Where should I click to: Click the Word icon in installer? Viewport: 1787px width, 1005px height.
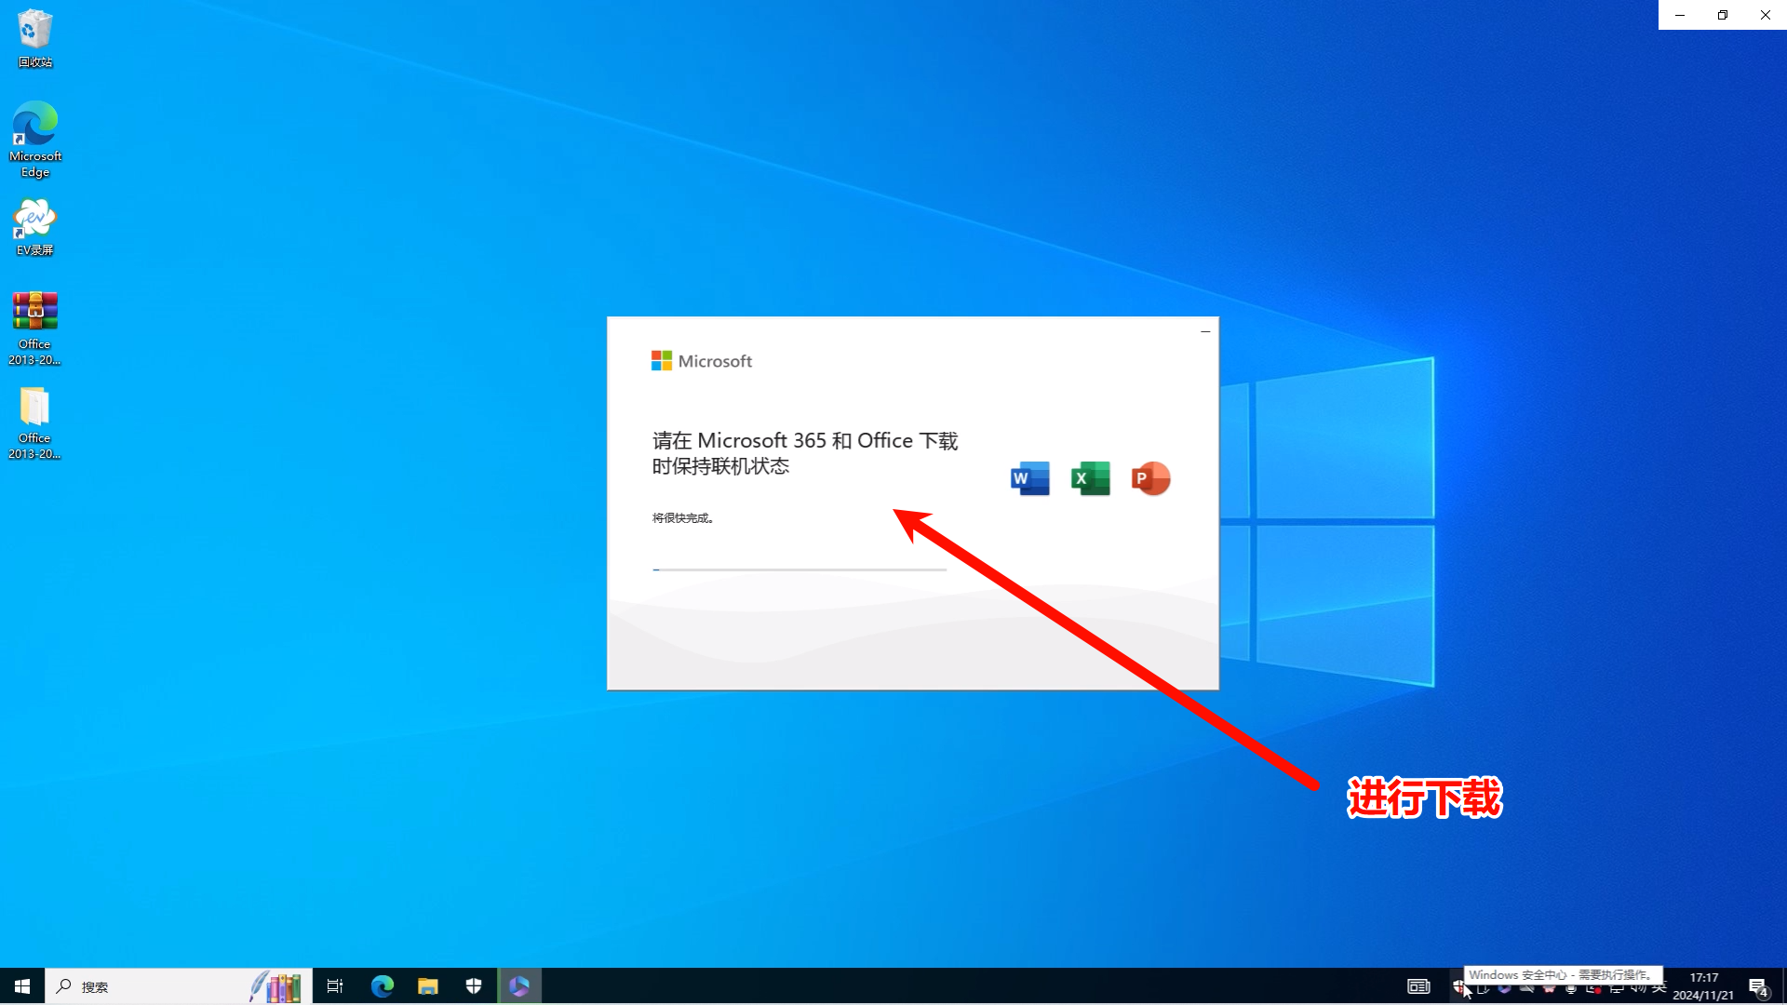[x=1030, y=478]
